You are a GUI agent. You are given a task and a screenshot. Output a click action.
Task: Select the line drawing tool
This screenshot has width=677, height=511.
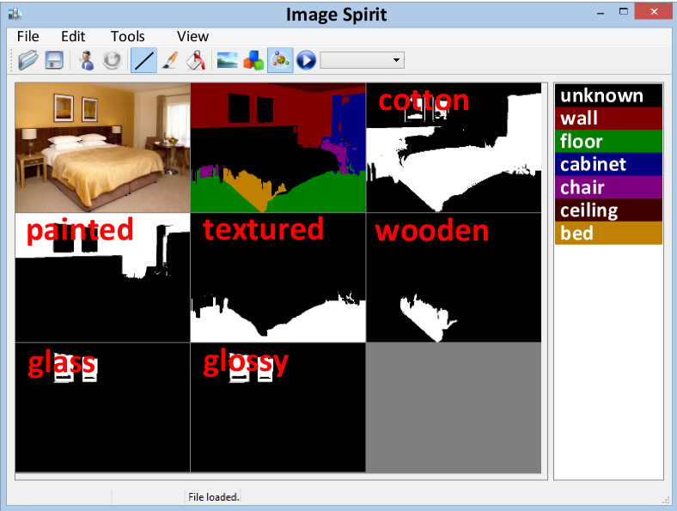coord(143,60)
